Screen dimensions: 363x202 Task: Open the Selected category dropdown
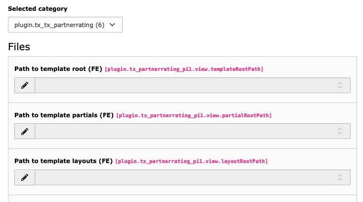65,25
